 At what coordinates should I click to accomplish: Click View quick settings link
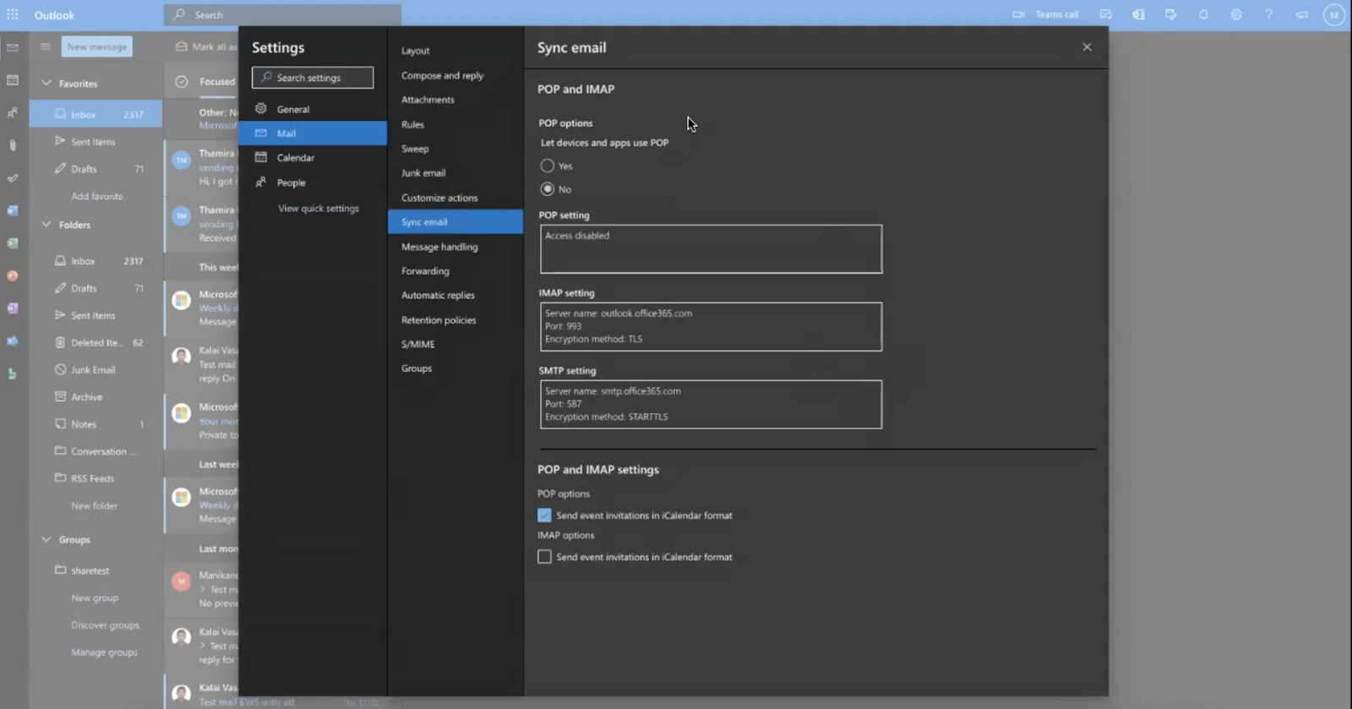click(319, 208)
